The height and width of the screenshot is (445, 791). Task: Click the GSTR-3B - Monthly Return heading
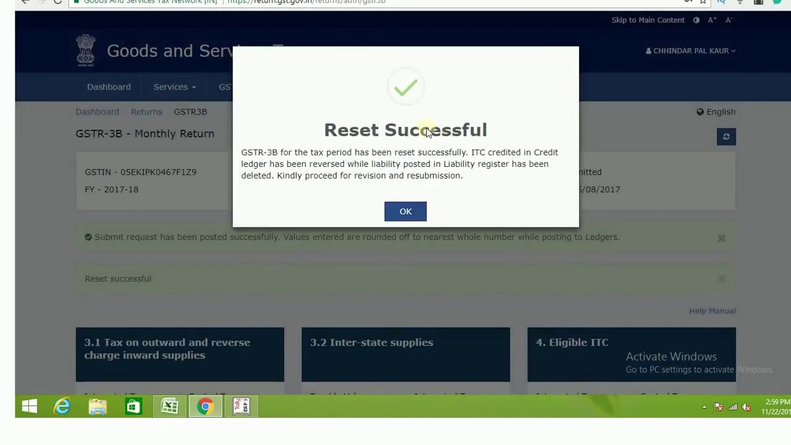point(145,133)
